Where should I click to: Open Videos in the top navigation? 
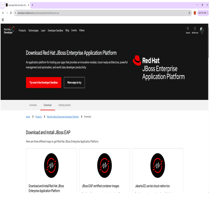(x=82, y=30)
